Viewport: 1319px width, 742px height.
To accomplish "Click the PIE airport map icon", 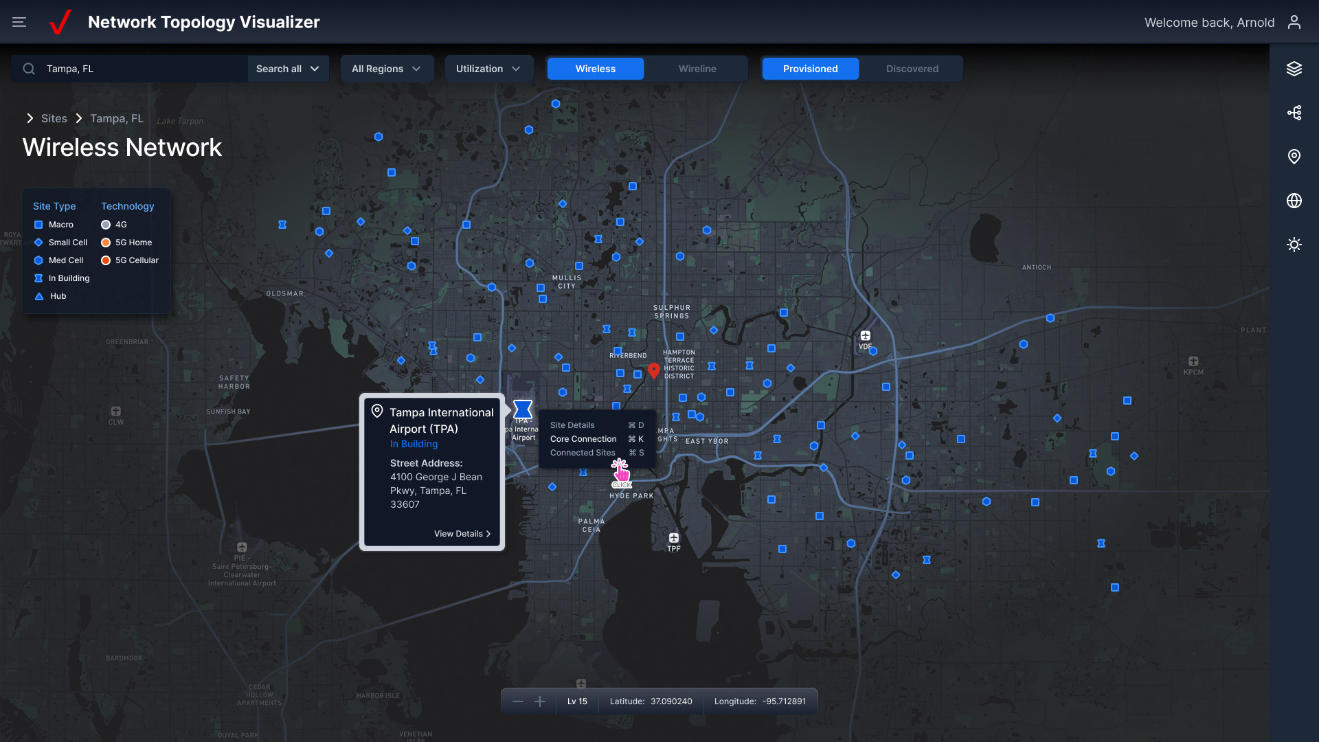I will pos(242,548).
